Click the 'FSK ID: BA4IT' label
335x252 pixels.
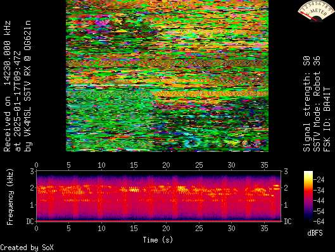pyautogui.click(x=327, y=119)
